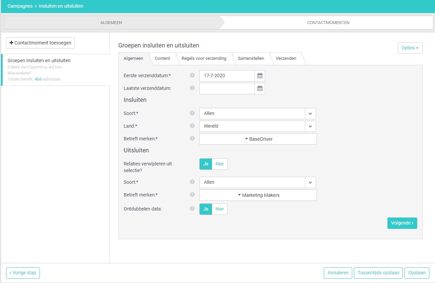435x283 pixels.
Task: Click Tussentijds opslaan button
Action: click(x=378, y=273)
